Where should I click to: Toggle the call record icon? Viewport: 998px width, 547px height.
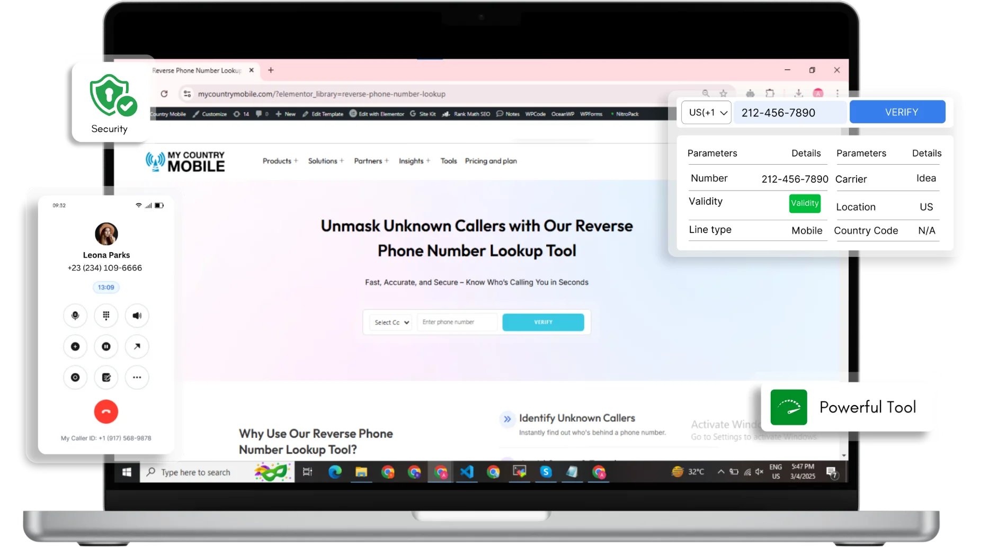[75, 378]
